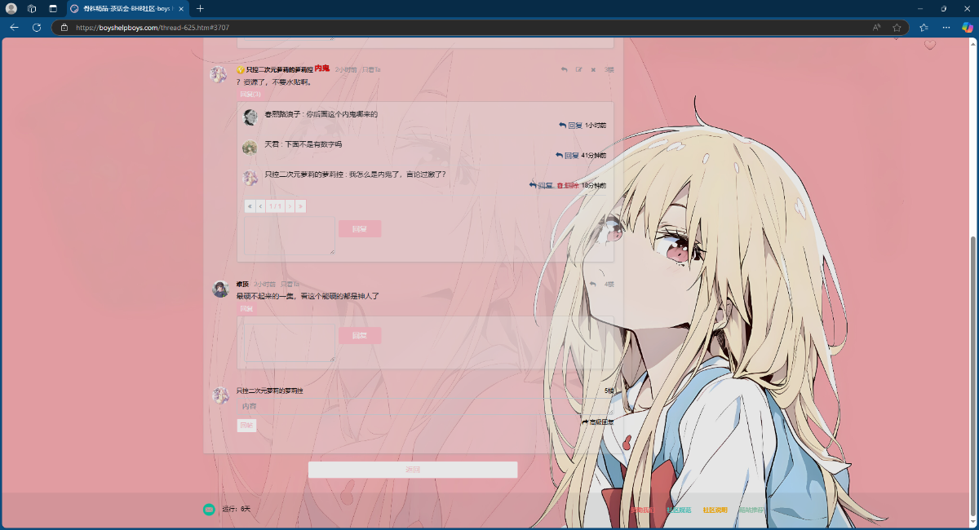Submit reply with 回复 button on 4楼

coord(360,335)
